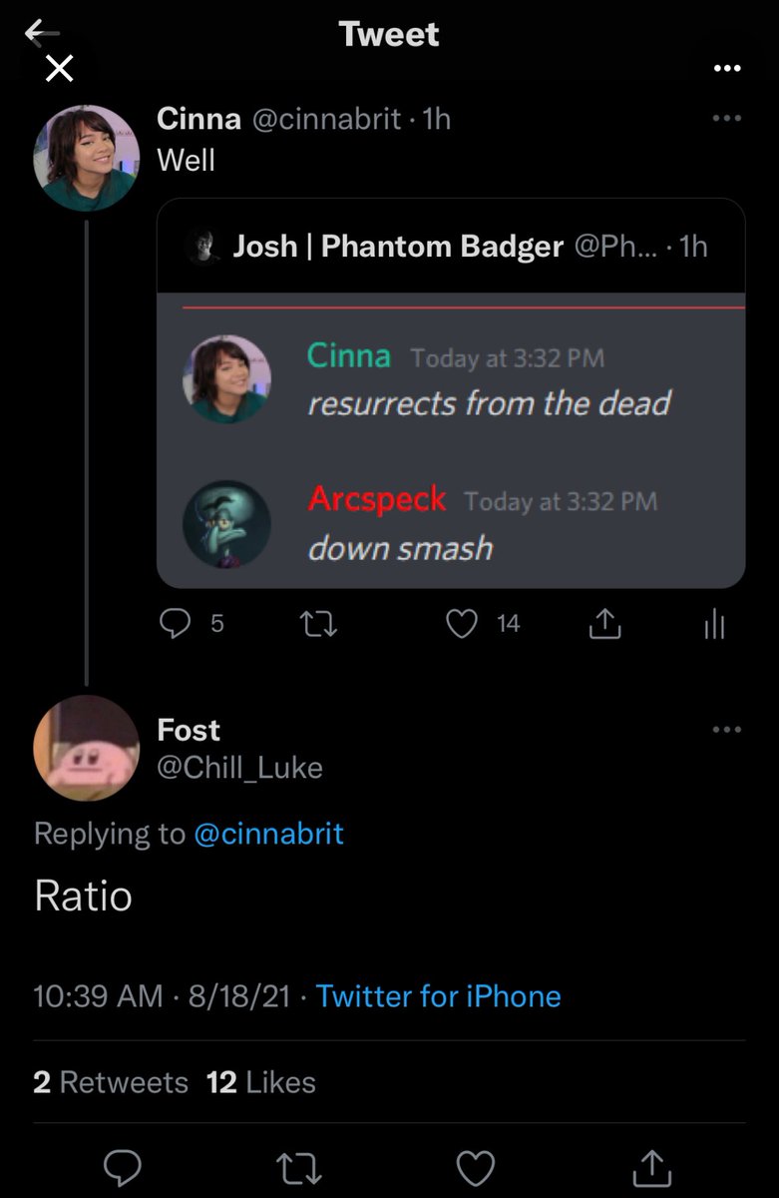Share Fost's reply using bottom share icon
779x1198 pixels.
[651, 1166]
